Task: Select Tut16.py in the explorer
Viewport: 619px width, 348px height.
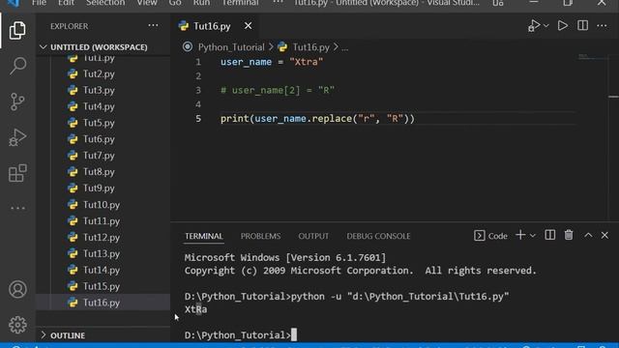Action: [101, 303]
